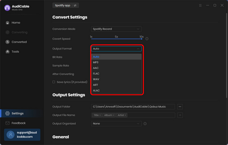The height and width of the screenshot is (145, 228).
Task: Choose MP3 output format
Action: click(116, 62)
